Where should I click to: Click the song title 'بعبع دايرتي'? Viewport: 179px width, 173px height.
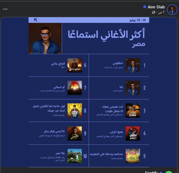coord(116,132)
